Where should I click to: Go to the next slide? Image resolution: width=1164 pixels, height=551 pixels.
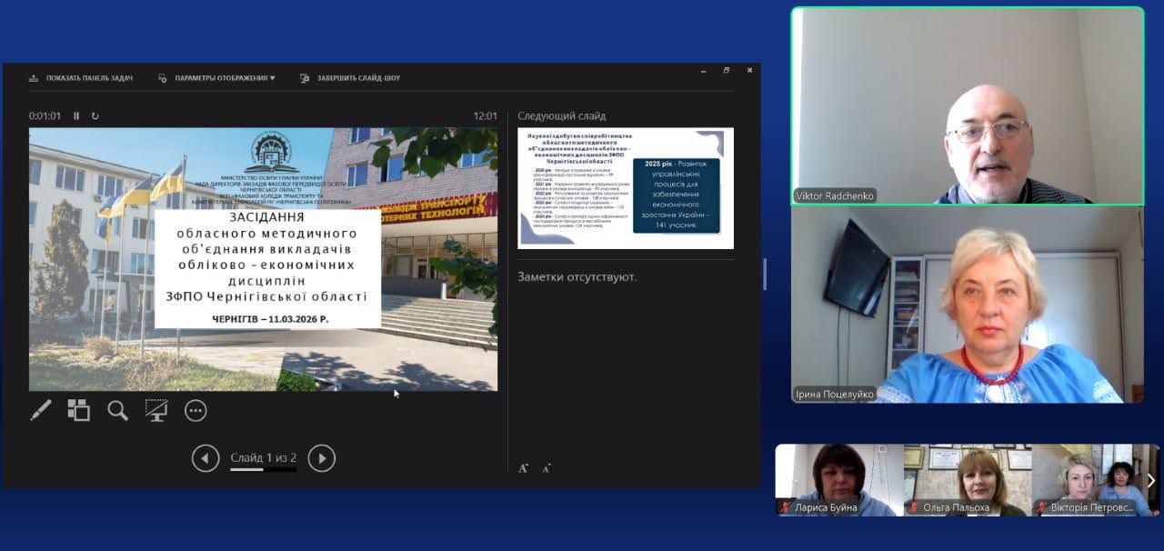point(321,458)
